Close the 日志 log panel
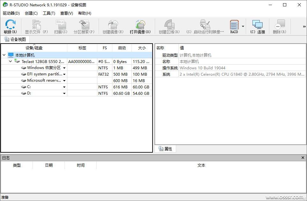Image resolution: width=307 pixels, height=201 pixels. pyautogui.click(x=303, y=157)
